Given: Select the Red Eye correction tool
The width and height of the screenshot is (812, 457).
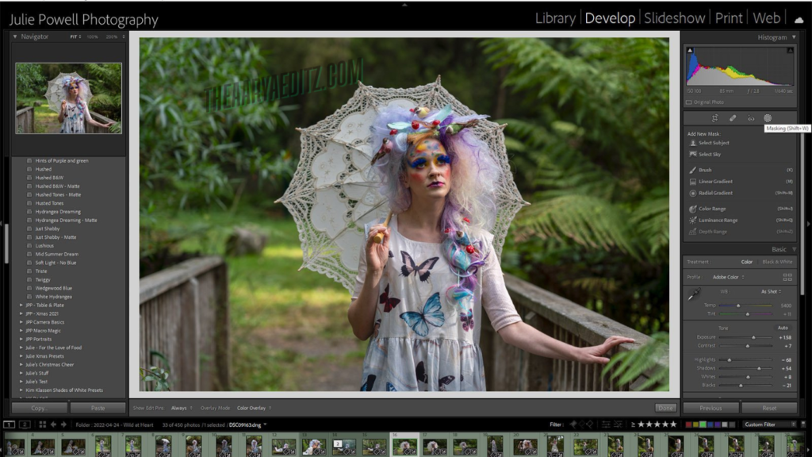Looking at the screenshot, I should (750, 117).
